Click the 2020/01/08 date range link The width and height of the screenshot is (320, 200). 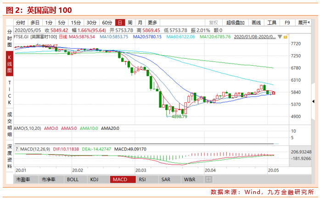click(x=255, y=37)
